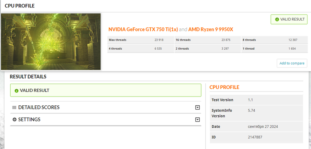Click the list icon beside Detailed Scores
Image resolution: width=311 pixels, height=149 pixels.
click(x=14, y=107)
